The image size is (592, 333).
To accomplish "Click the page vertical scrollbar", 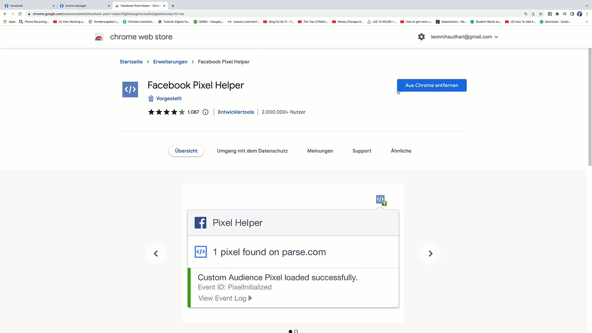I will (590, 107).
